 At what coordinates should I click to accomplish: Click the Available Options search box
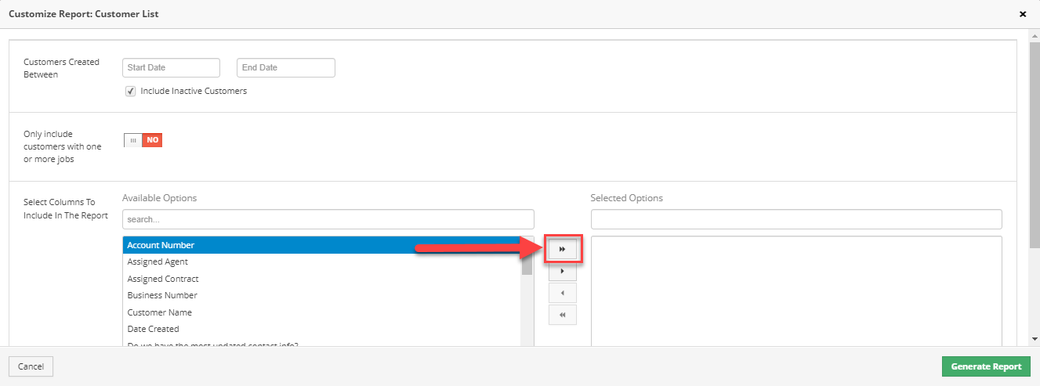[x=328, y=219]
